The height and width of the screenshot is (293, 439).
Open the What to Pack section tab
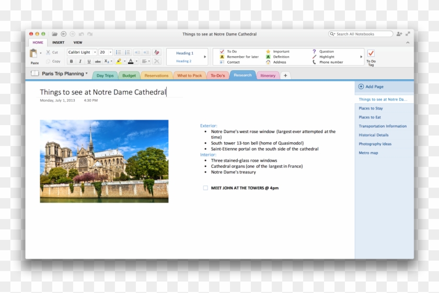pos(190,76)
